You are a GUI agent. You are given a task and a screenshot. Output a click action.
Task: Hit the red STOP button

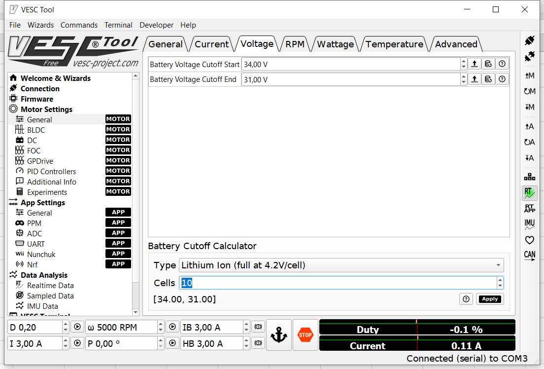(x=306, y=335)
